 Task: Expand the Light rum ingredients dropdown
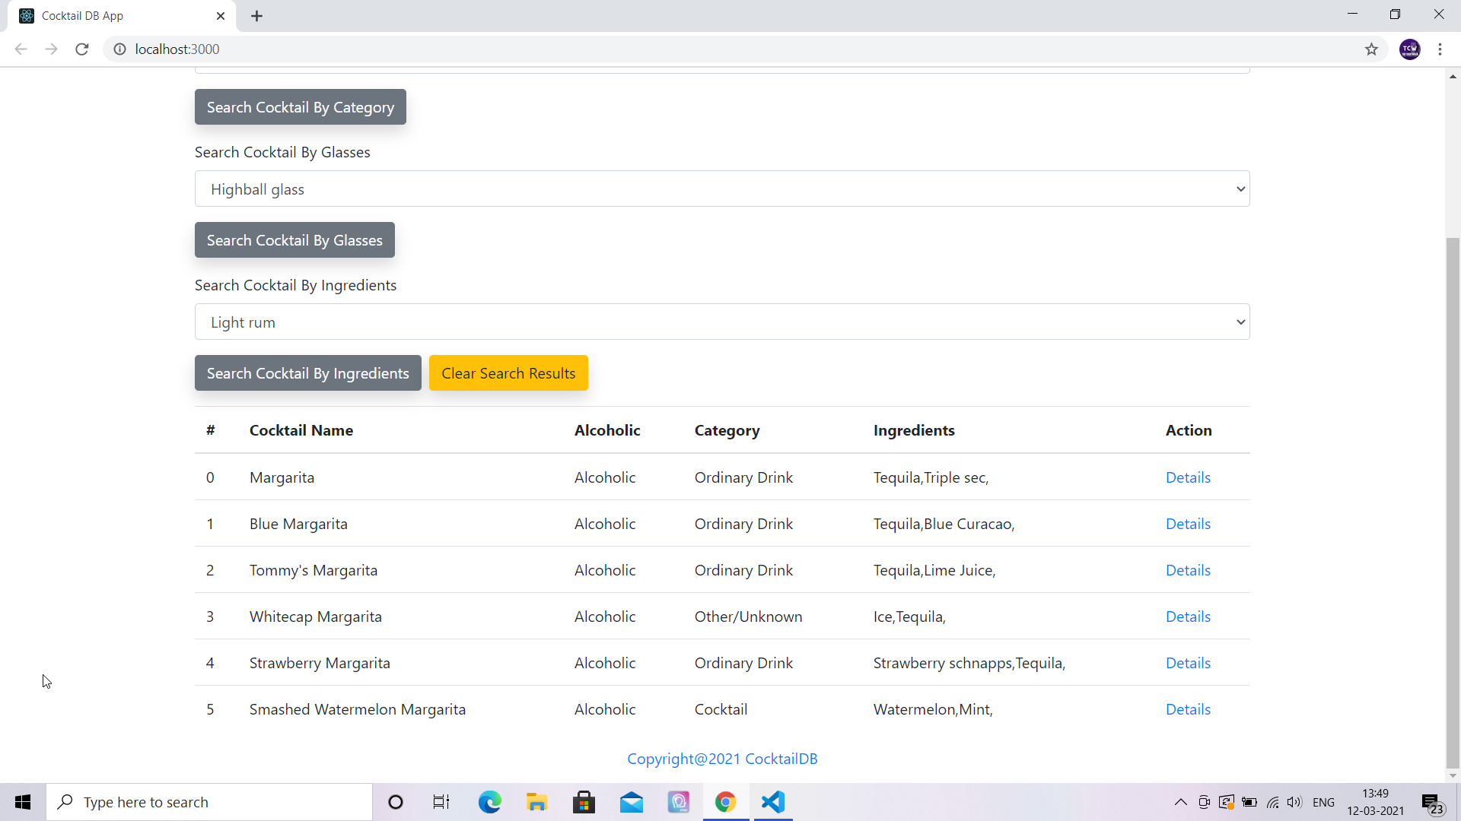tap(721, 322)
